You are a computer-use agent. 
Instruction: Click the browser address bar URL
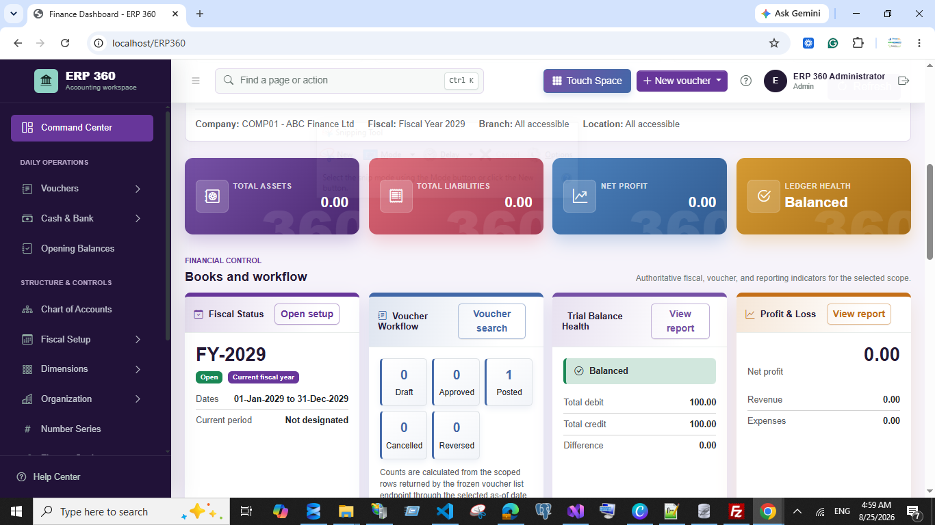pyautogui.click(x=149, y=43)
